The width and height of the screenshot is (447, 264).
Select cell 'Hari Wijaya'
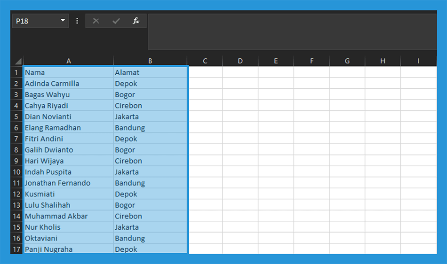pos(68,161)
